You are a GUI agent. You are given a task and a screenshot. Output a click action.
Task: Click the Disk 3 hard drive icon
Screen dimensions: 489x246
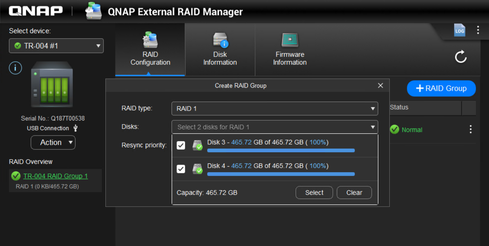(x=197, y=145)
